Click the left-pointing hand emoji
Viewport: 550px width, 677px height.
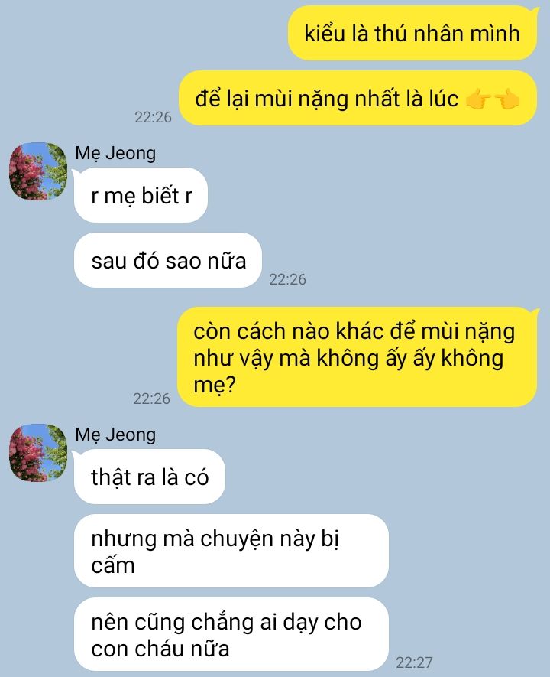pyautogui.click(x=507, y=99)
